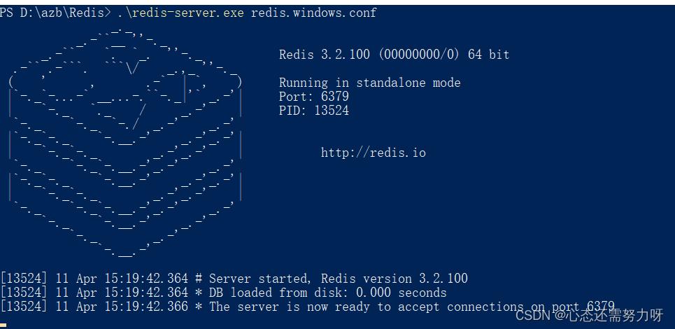Open the http://redis.io link

(x=373, y=153)
